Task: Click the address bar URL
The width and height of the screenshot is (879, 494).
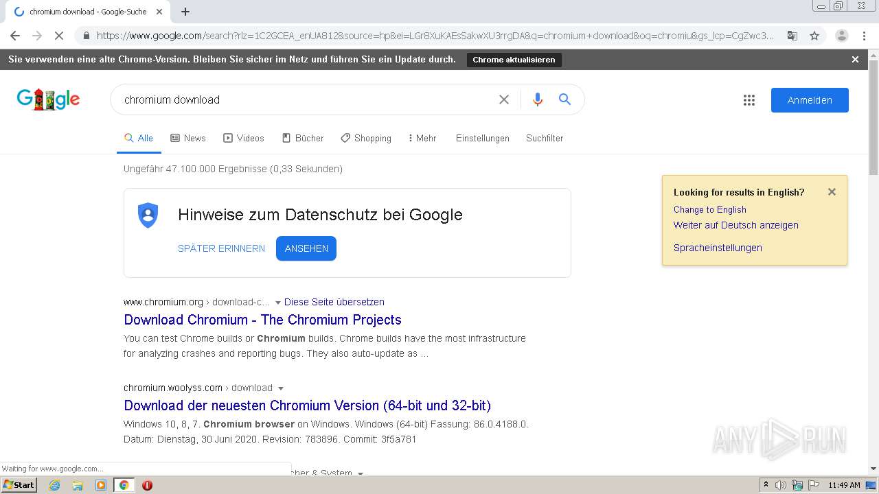Action: 434,36
